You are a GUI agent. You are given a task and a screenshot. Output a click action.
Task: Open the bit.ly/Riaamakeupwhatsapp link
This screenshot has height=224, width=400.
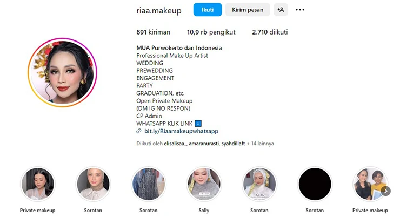point(182,131)
